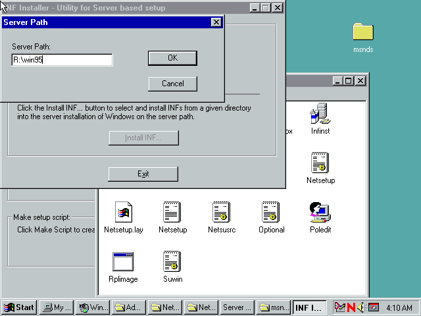Click the red N tray icon
This screenshot has height=316, width=421.
351,307
